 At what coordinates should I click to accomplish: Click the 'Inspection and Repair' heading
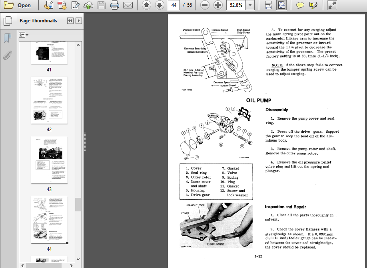pos(285,207)
